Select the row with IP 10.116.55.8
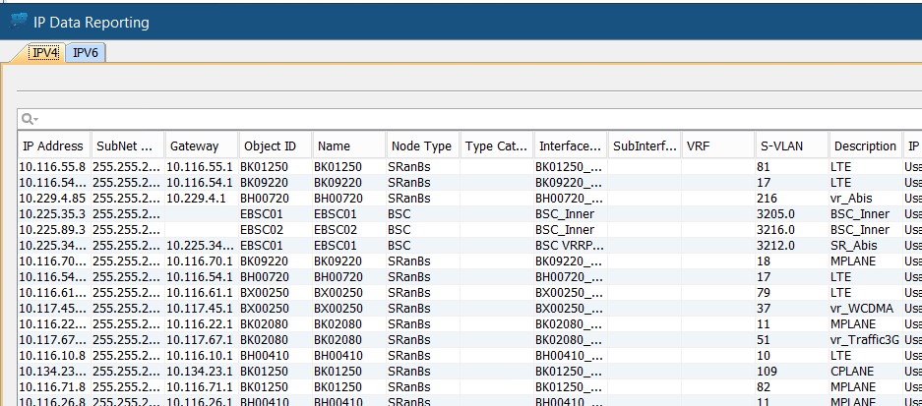 [53, 167]
